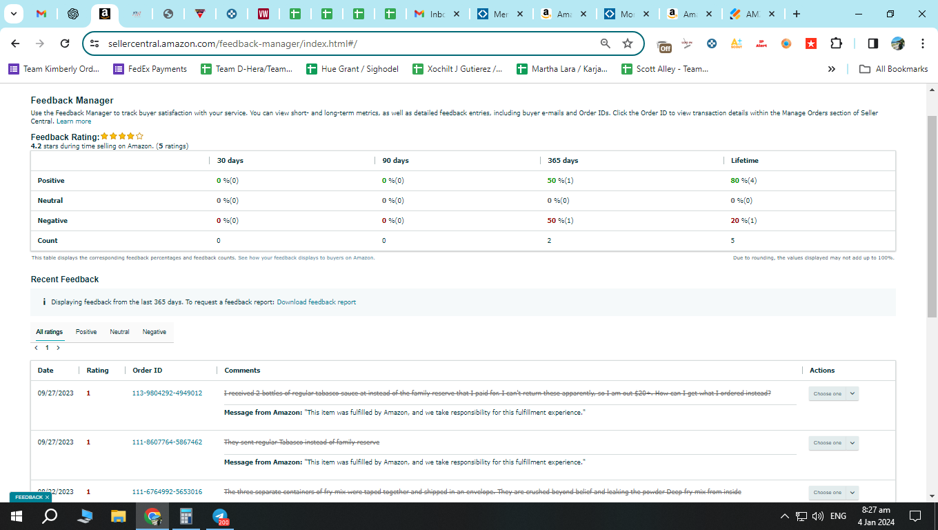Select the Negative filter tab
The image size is (938, 530).
tap(154, 332)
